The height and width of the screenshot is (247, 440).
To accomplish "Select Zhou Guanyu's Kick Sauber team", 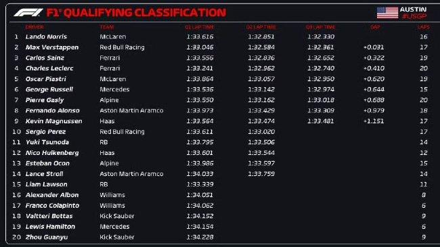I will pos(117,237).
